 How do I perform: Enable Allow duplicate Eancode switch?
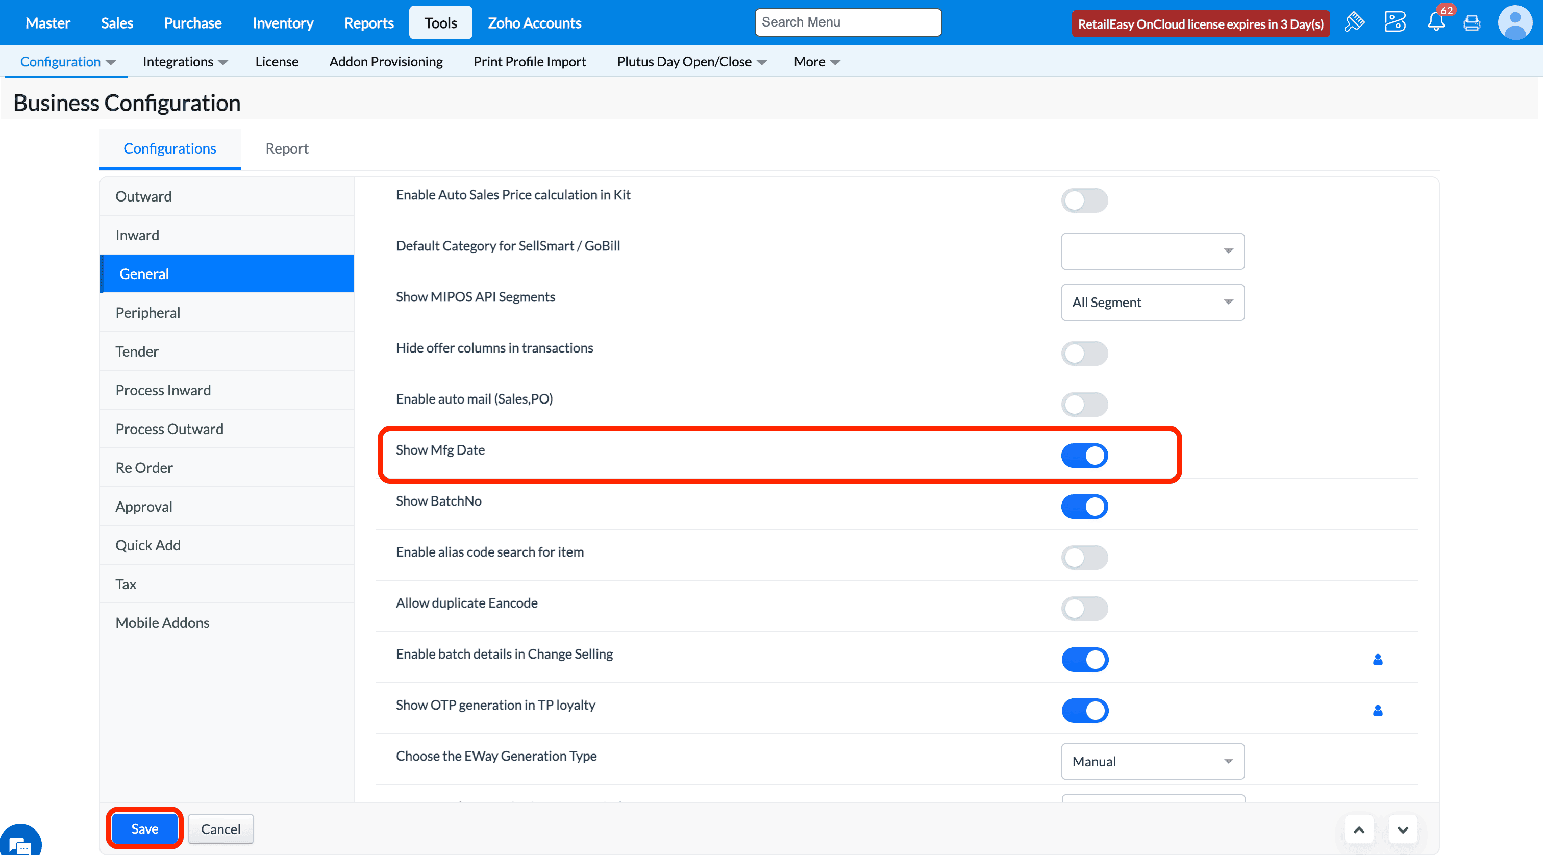point(1084,609)
